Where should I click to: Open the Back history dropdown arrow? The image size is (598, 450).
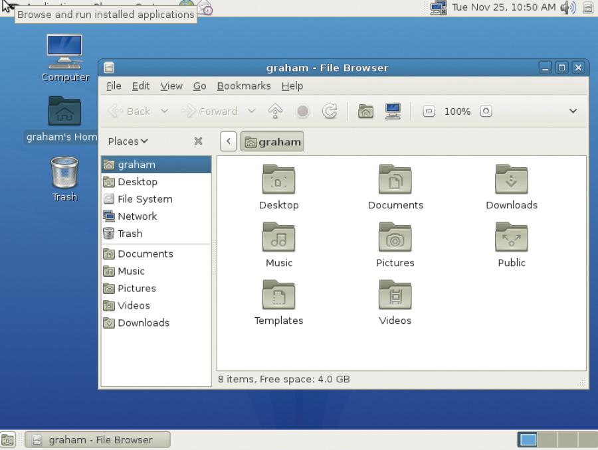pos(164,111)
